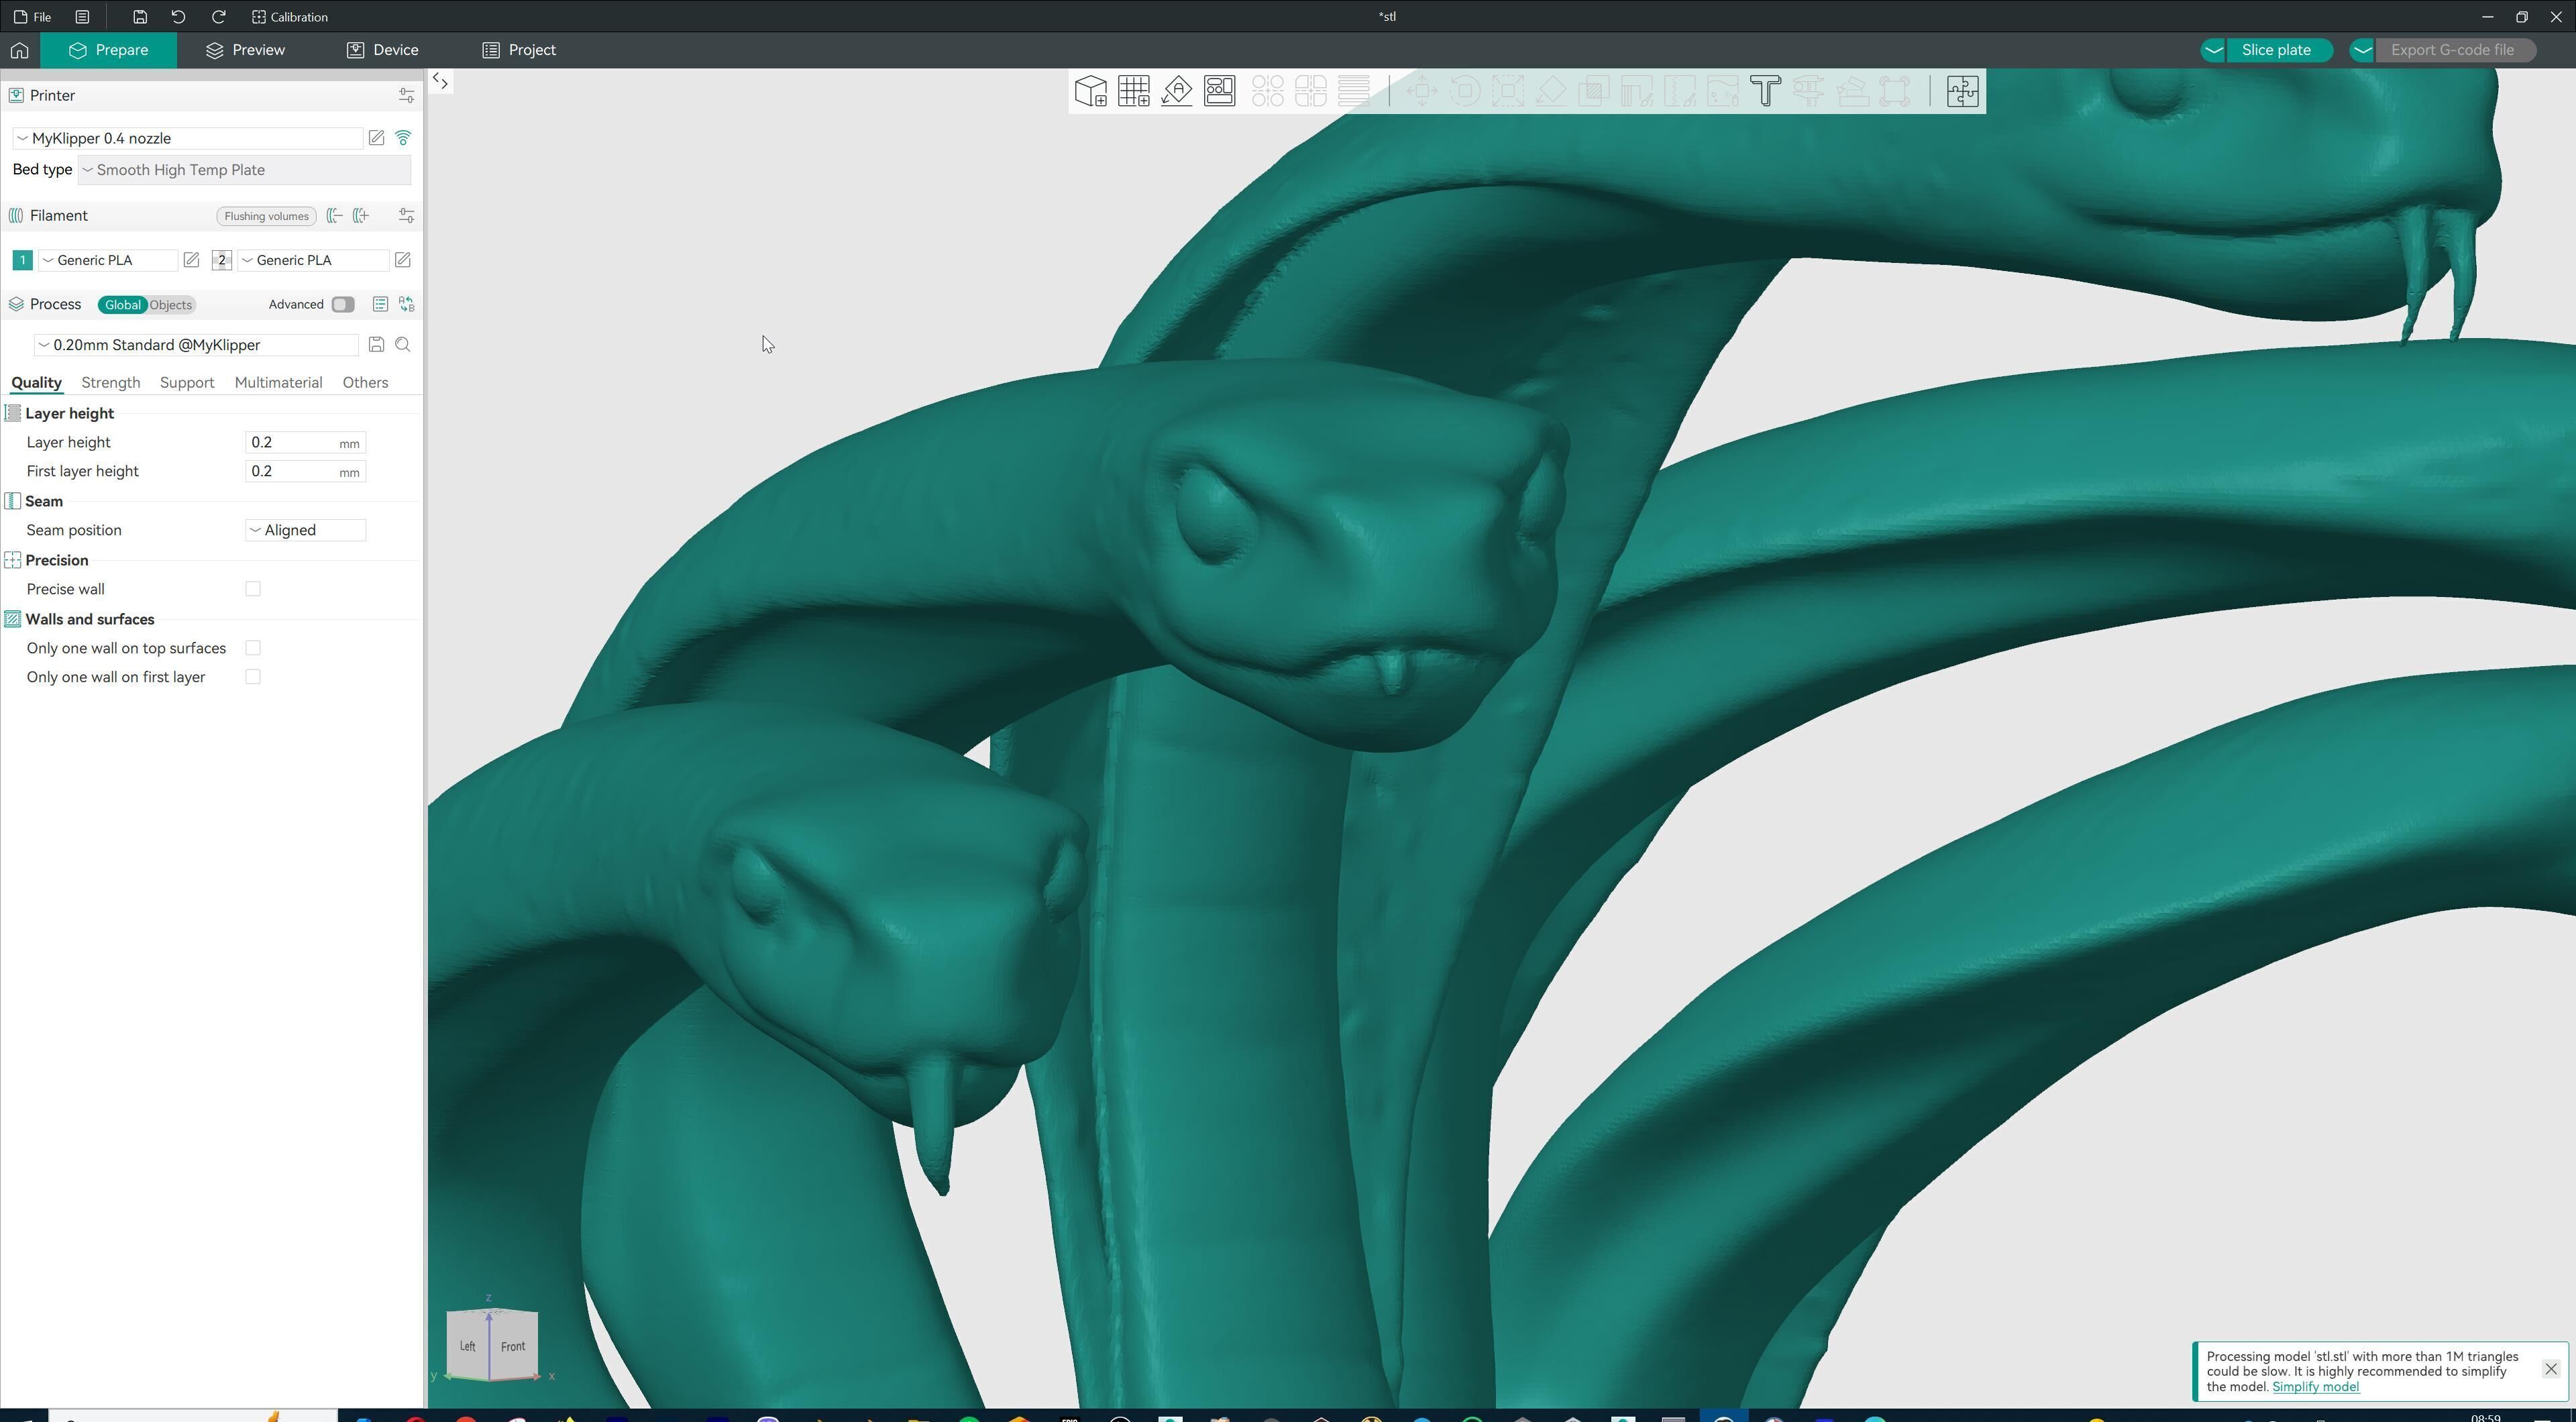Go to the Home page icon
The width and height of the screenshot is (2576, 1422).
[20, 50]
